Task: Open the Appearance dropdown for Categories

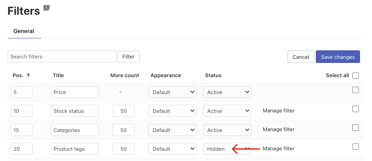Action: point(172,130)
